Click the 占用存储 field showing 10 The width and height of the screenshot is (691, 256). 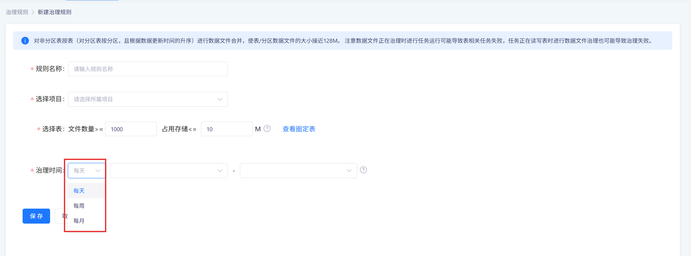(227, 129)
